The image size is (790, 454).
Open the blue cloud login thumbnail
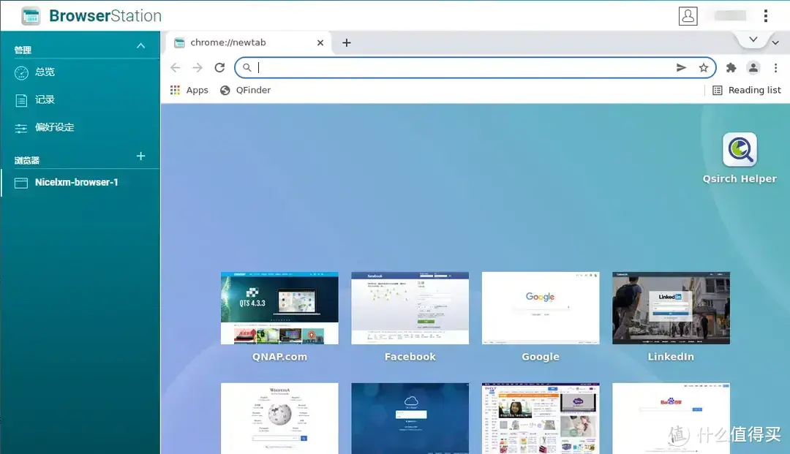tap(410, 418)
